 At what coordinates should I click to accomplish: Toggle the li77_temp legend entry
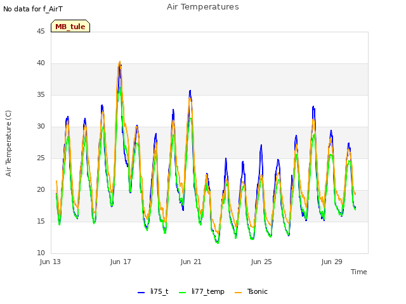point(202,291)
